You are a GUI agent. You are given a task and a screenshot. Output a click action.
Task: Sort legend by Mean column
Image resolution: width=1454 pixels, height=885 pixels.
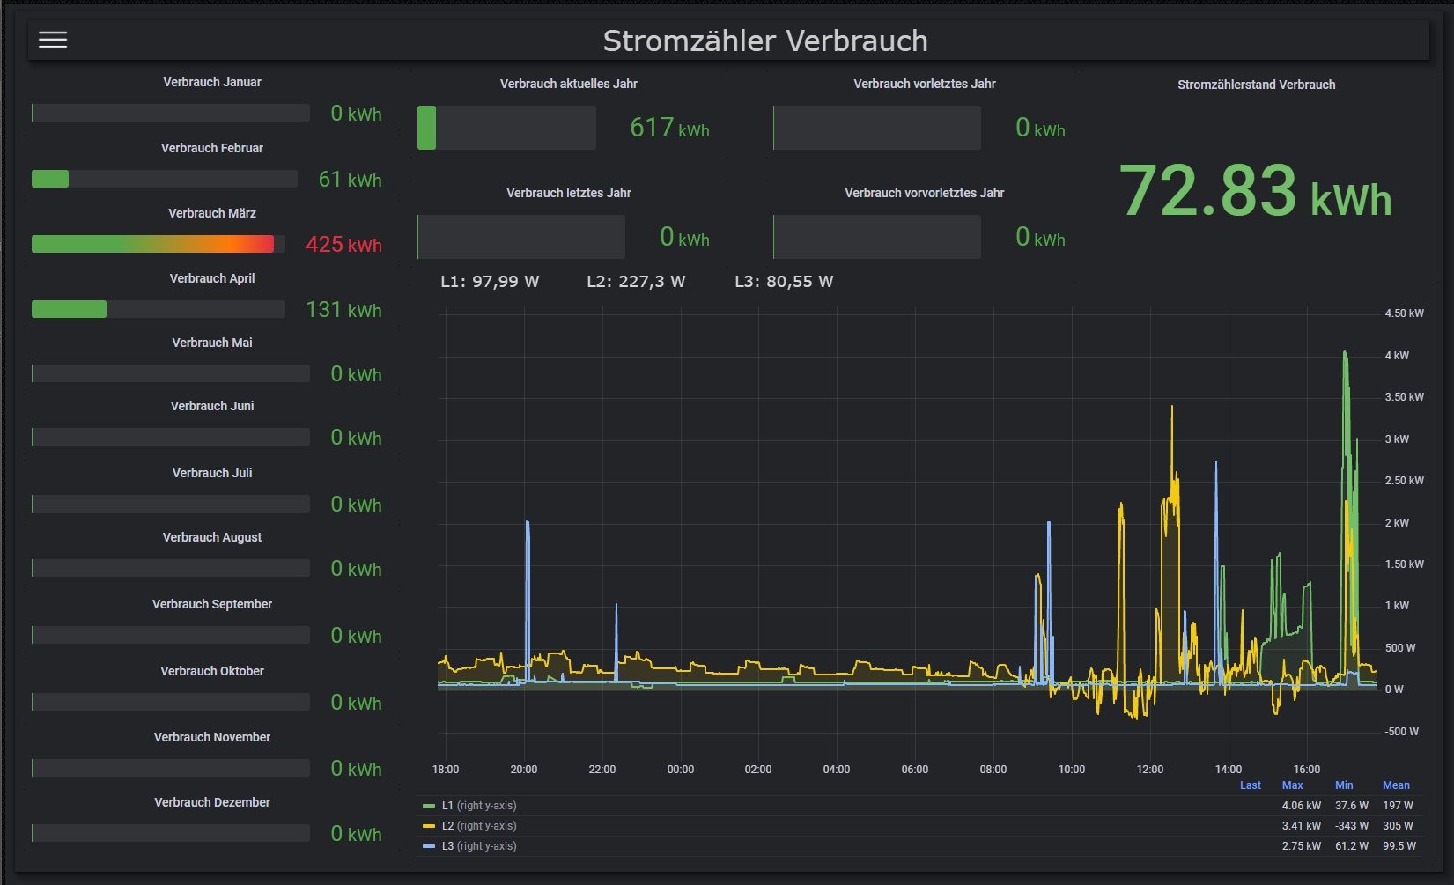coord(1396,785)
